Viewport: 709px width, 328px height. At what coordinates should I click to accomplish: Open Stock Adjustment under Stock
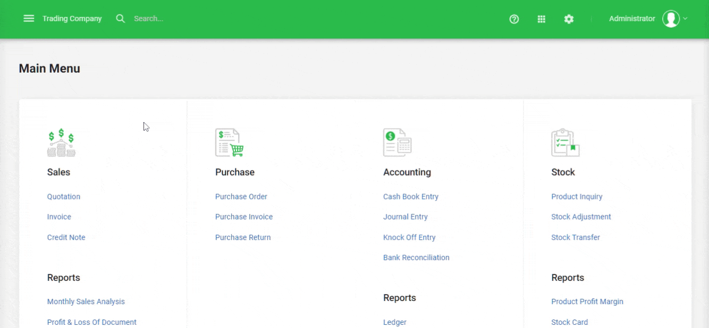pyautogui.click(x=581, y=217)
